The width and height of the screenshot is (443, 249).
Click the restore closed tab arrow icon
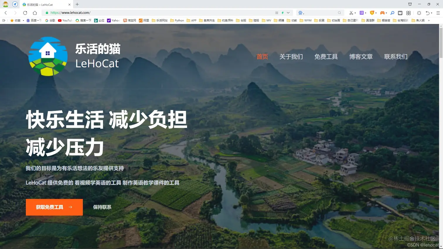pos(428,13)
